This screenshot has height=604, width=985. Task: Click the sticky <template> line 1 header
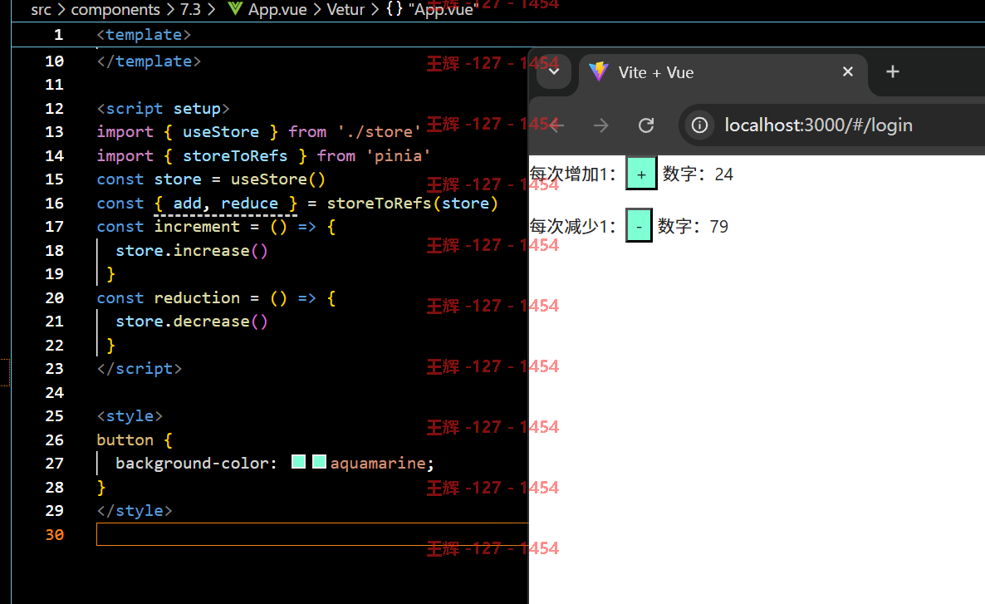(144, 35)
